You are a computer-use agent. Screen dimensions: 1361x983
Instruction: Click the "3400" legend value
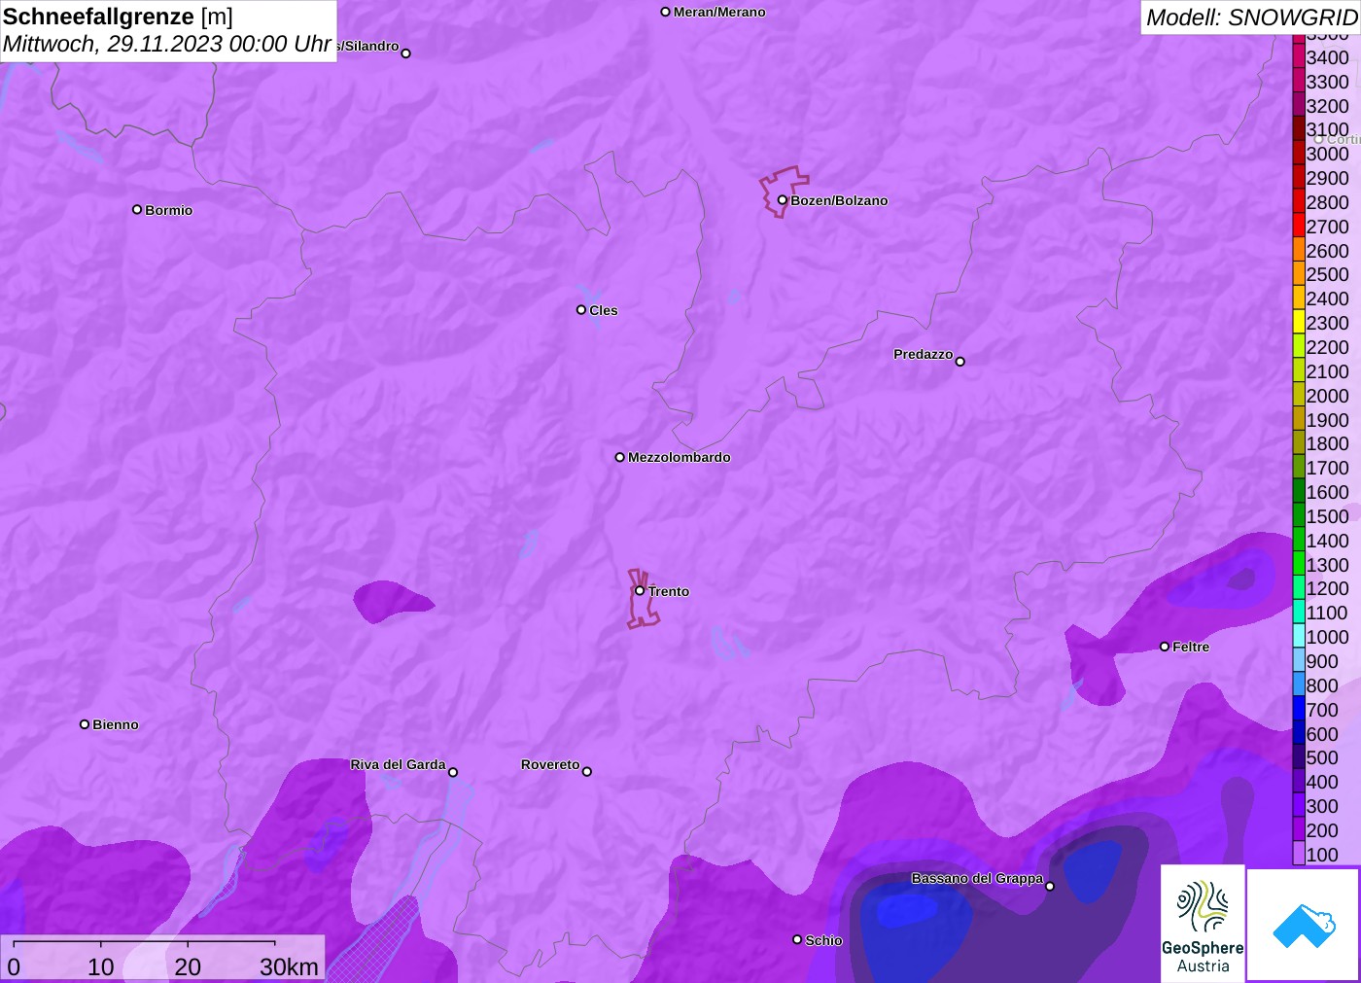(x=1327, y=57)
